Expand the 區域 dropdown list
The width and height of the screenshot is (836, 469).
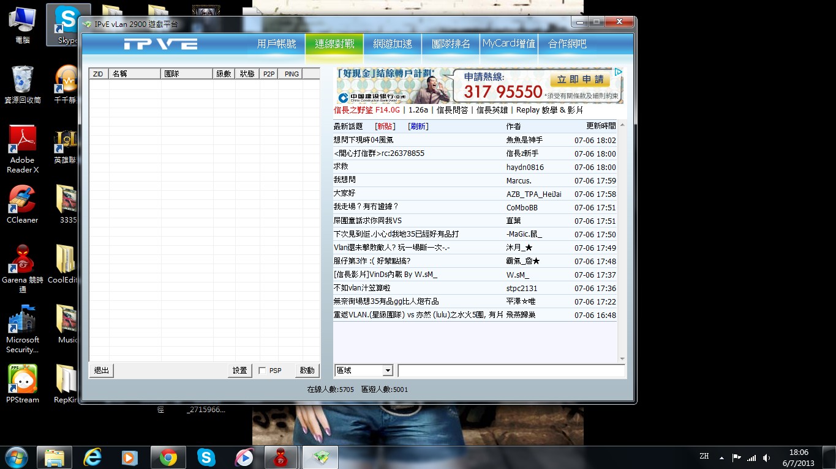click(x=387, y=371)
